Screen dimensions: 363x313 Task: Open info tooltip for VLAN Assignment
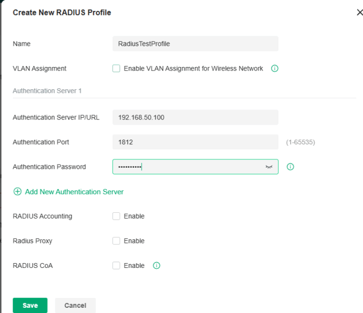pos(275,69)
